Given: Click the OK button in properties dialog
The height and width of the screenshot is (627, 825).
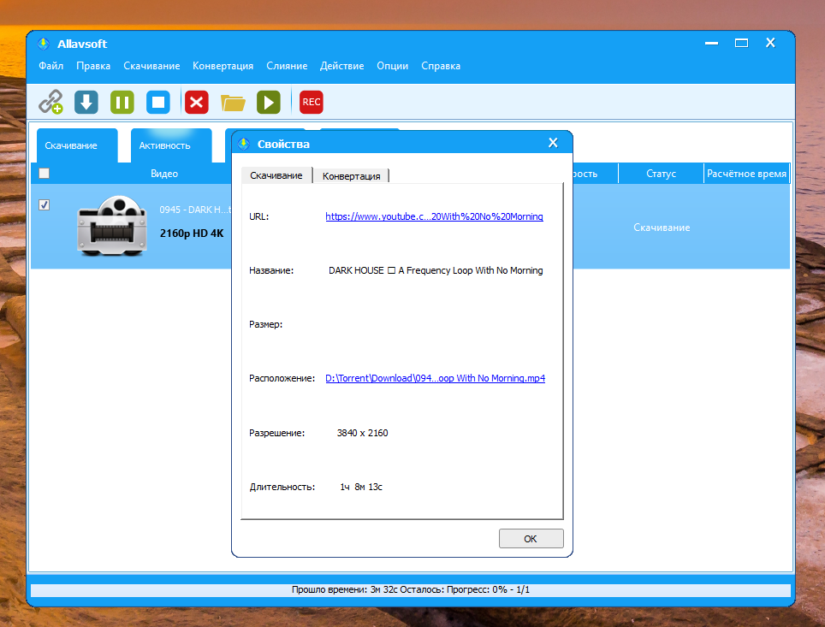Looking at the screenshot, I should click(531, 539).
